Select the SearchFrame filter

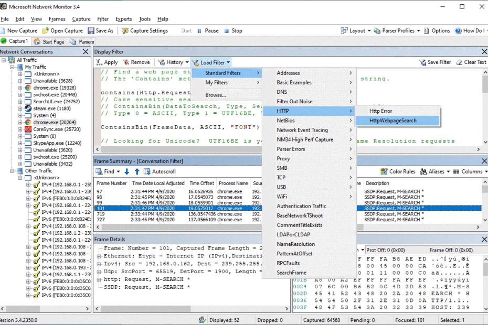[x=310, y=273]
